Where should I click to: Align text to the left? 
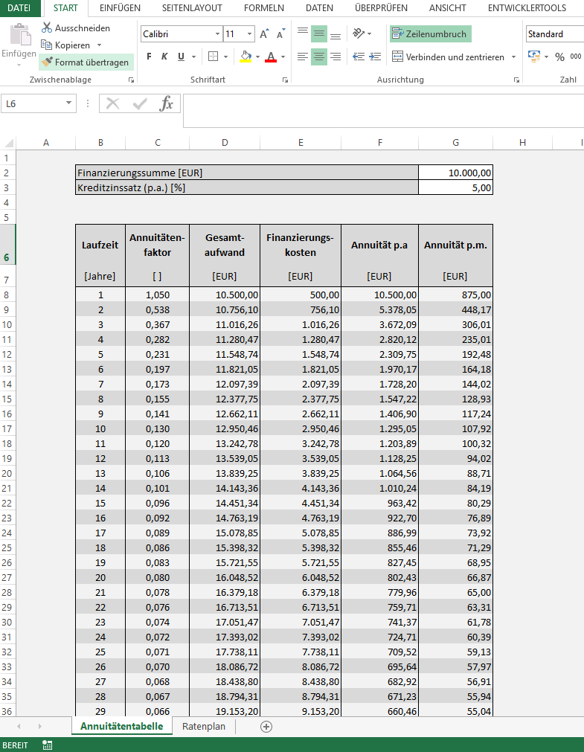point(302,57)
